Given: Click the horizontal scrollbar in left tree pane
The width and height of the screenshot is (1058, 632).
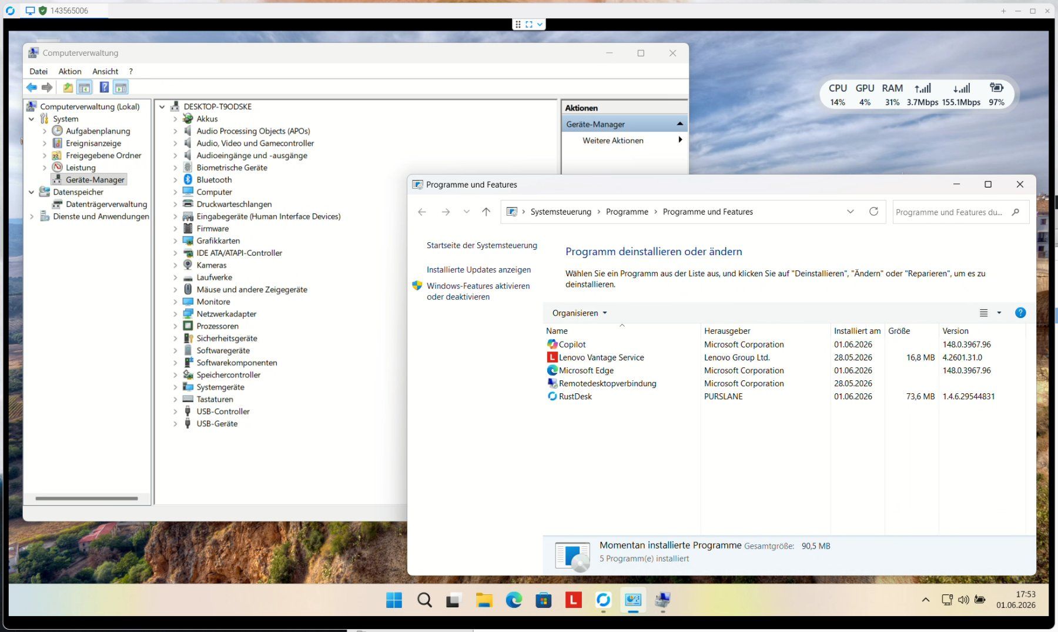Looking at the screenshot, I should pos(86,499).
